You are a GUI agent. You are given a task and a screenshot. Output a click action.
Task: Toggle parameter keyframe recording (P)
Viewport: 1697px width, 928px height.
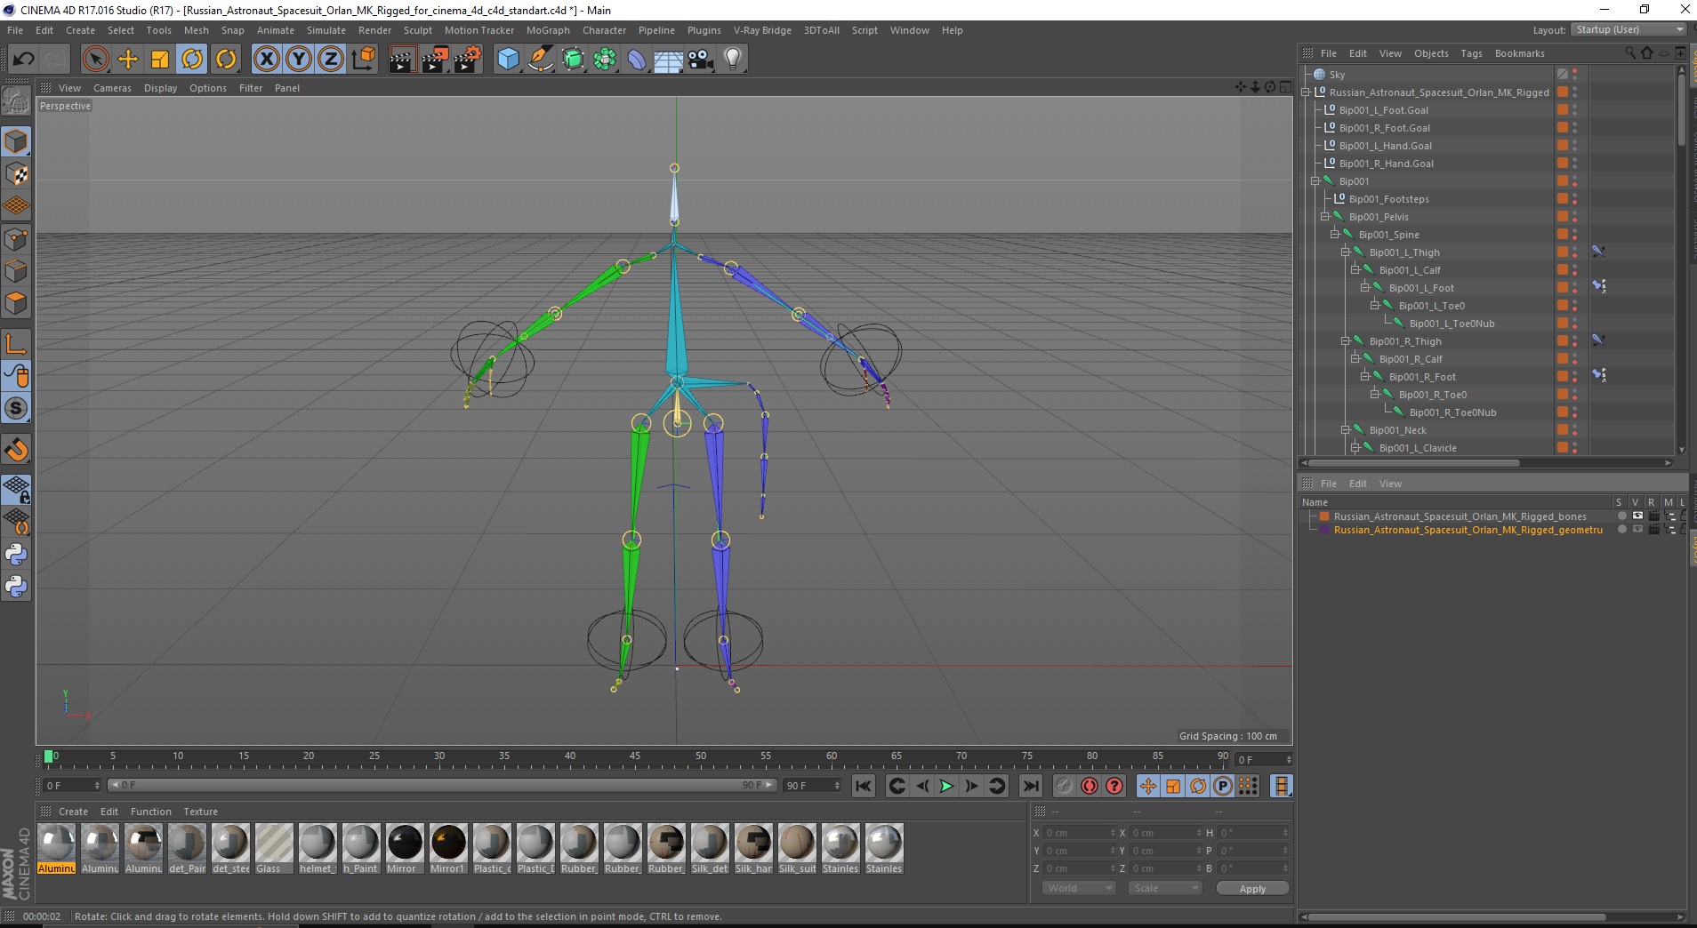pos(1223,786)
